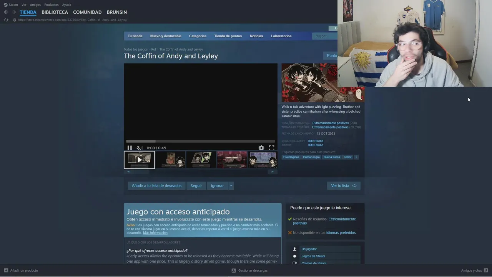Open the Laboratorios link

tap(281, 36)
